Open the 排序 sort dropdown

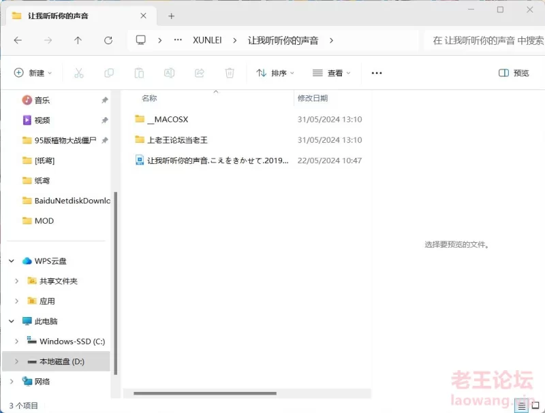pyautogui.click(x=275, y=73)
